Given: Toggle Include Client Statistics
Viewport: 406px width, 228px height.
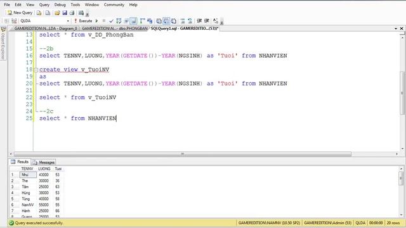Looking at the screenshot, I should 150,21.
